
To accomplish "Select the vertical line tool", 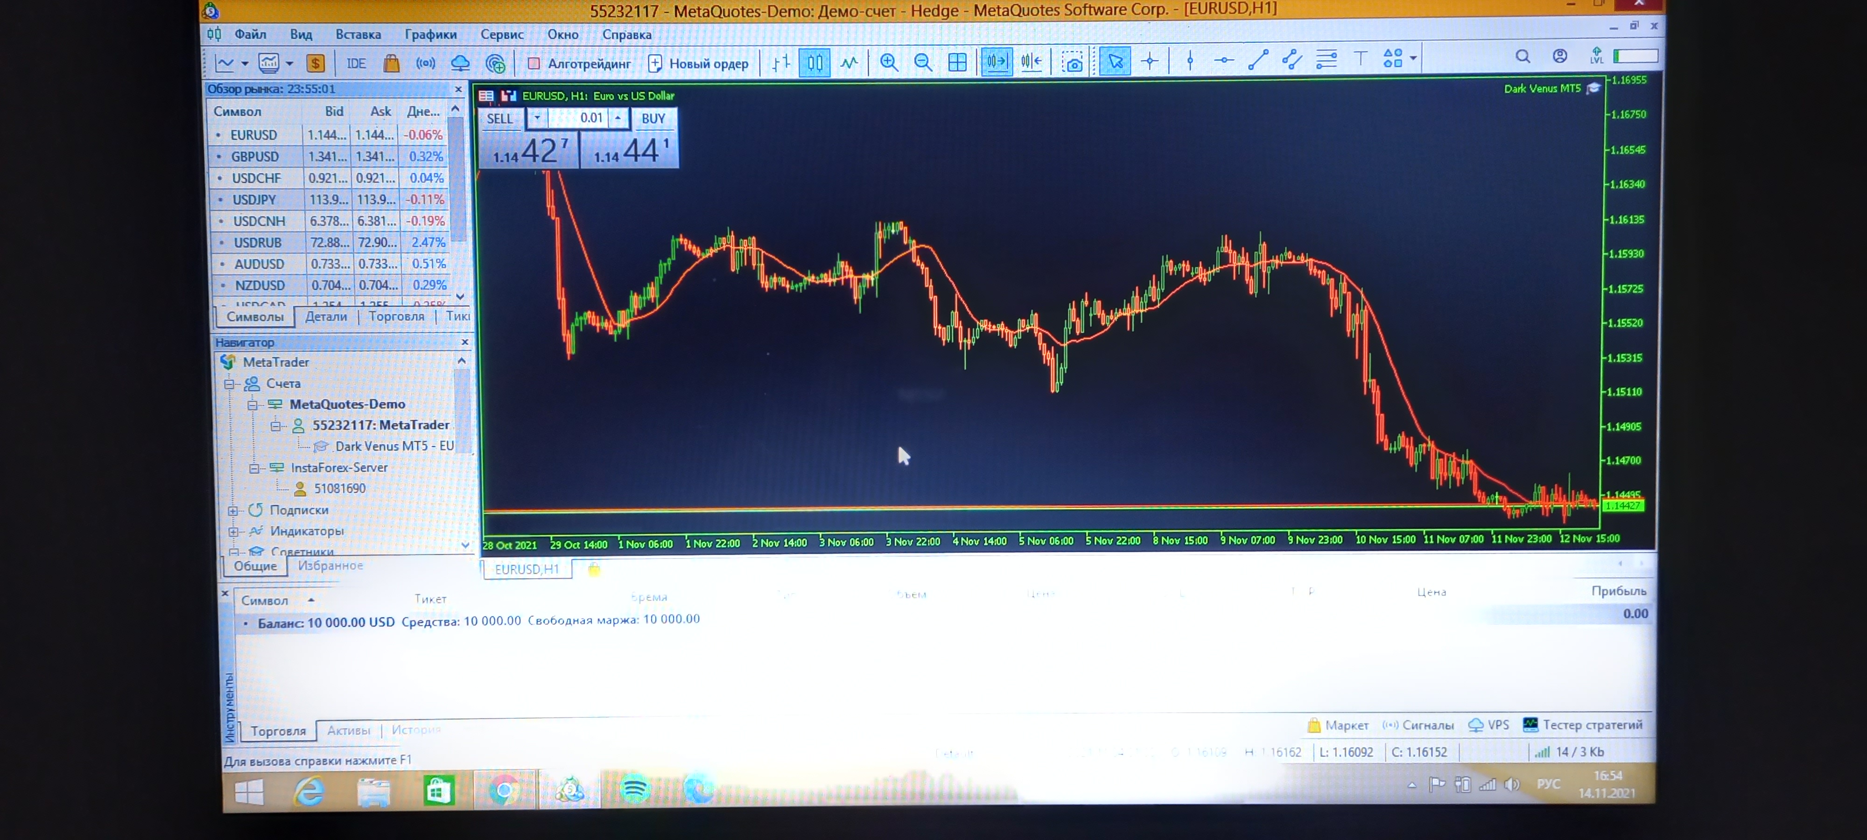I will [x=1189, y=61].
